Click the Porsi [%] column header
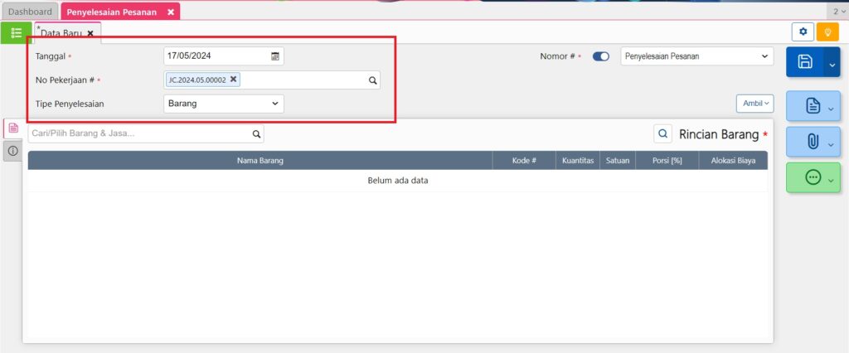This screenshot has width=849, height=353. pos(667,161)
